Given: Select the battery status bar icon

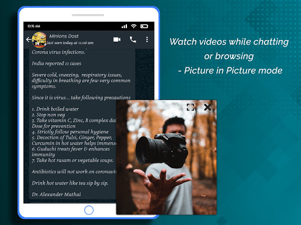Looking at the screenshot, I should pos(144,26).
